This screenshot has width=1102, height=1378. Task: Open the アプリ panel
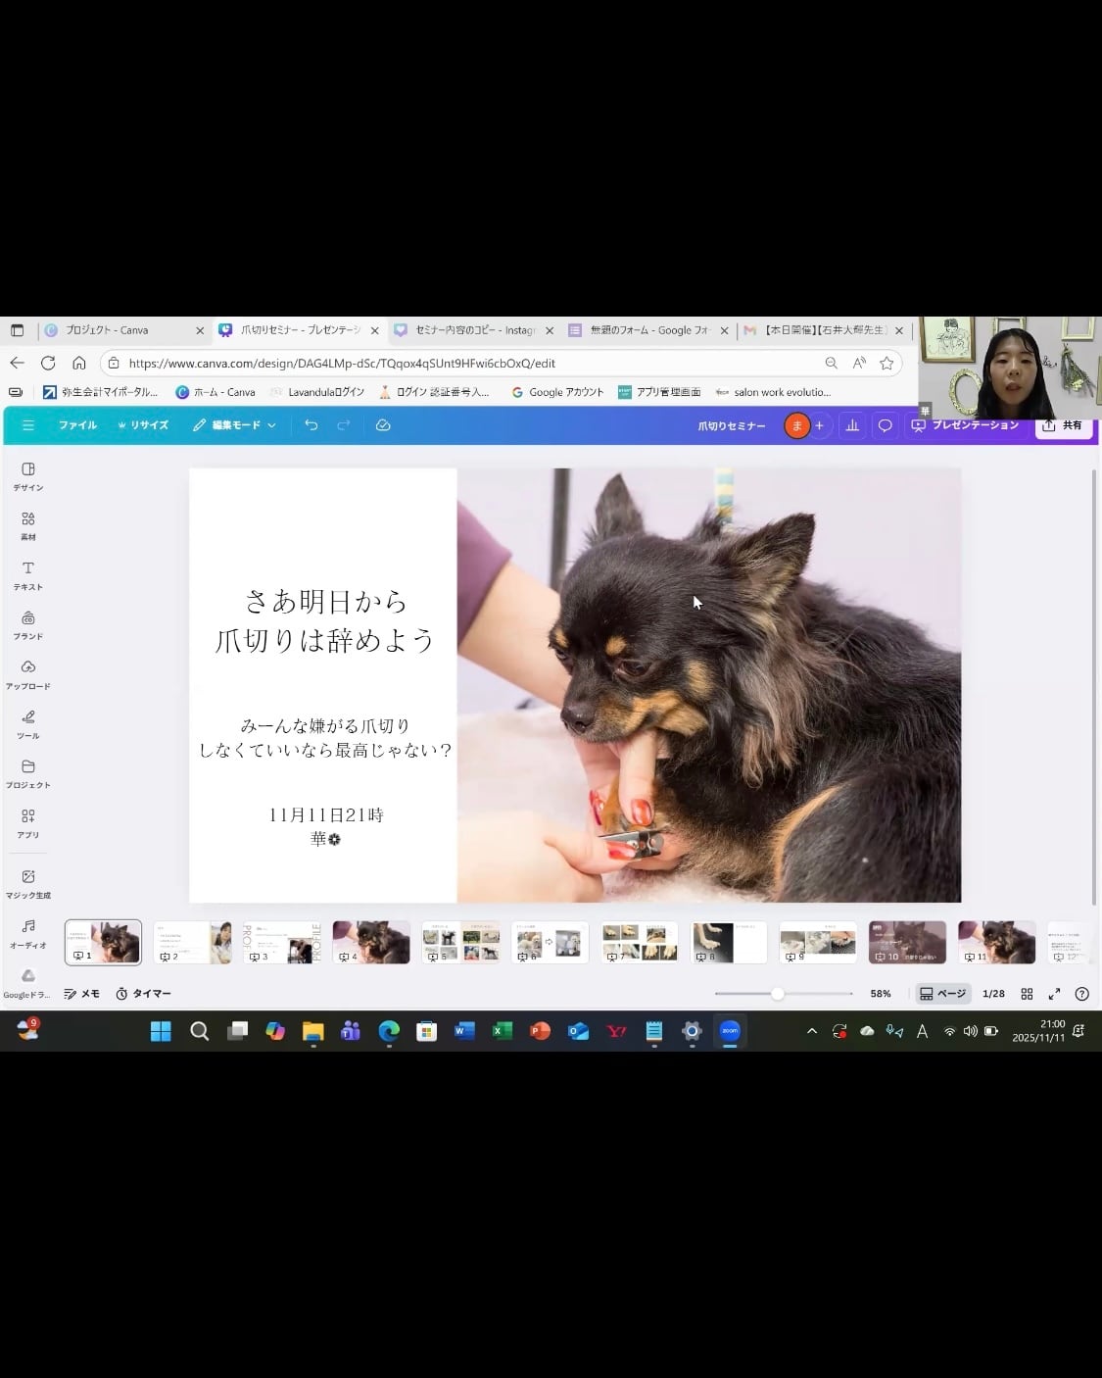point(28,823)
